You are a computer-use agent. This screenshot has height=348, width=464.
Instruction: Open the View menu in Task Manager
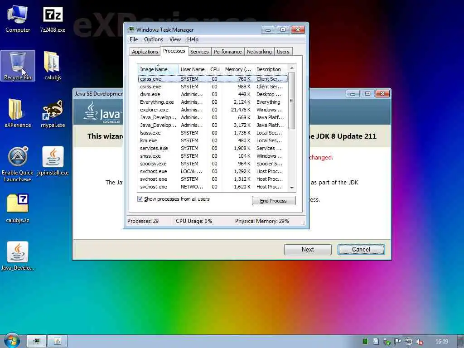175,39
